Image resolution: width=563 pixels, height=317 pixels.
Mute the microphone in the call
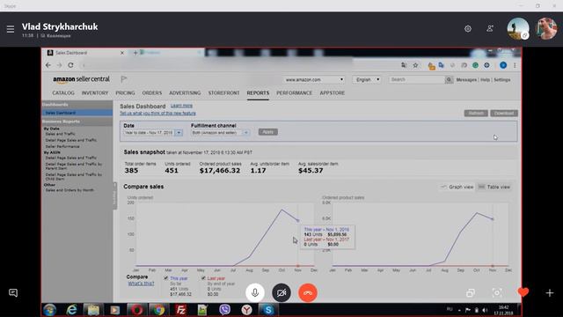tap(255, 293)
